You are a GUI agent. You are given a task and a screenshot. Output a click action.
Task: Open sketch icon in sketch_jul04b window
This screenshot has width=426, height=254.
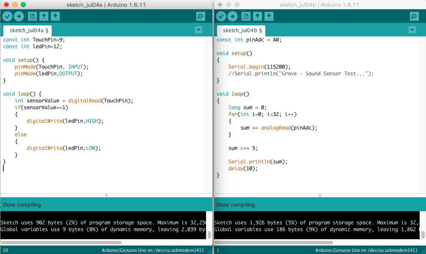pos(257,16)
